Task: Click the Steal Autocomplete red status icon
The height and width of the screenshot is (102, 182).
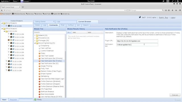Action: click(40, 94)
